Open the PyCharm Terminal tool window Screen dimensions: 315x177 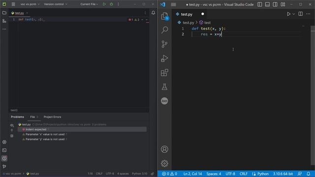tap(4, 150)
